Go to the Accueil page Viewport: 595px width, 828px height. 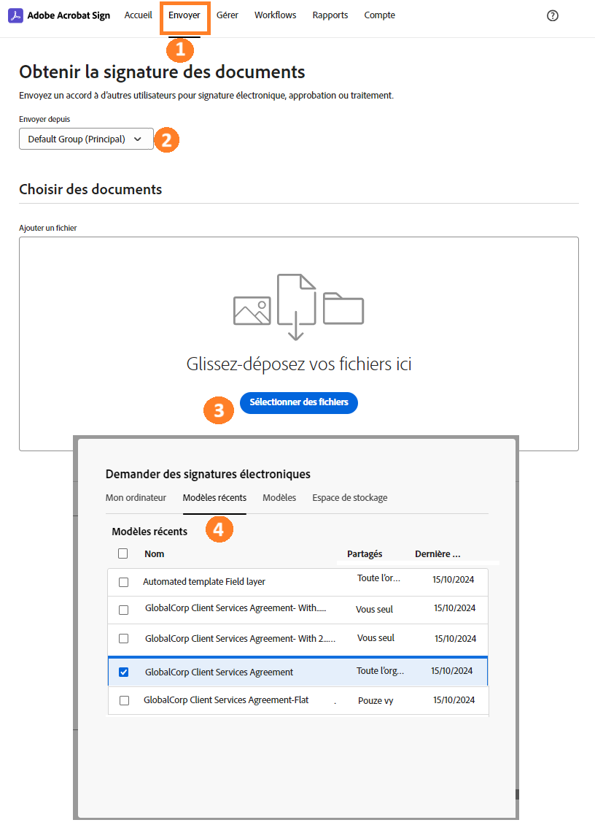pos(138,15)
